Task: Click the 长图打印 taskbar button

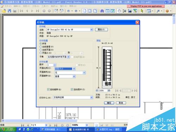Action: [108, 130]
